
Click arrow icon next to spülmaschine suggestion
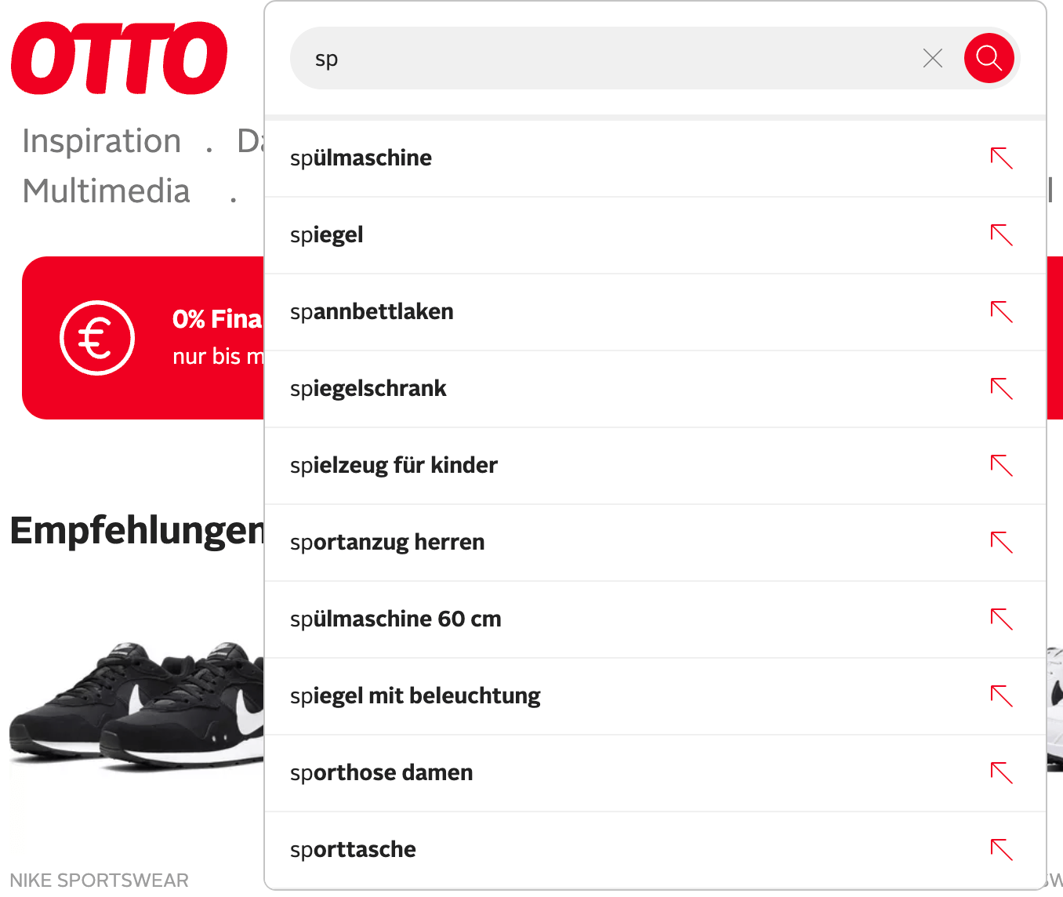pyautogui.click(x=1001, y=158)
